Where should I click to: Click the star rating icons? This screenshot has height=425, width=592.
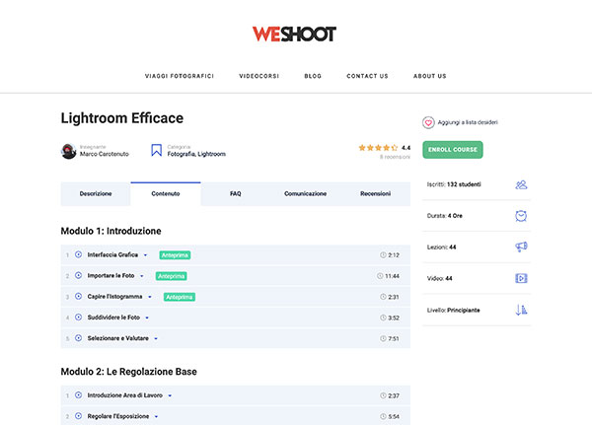click(378, 148)
